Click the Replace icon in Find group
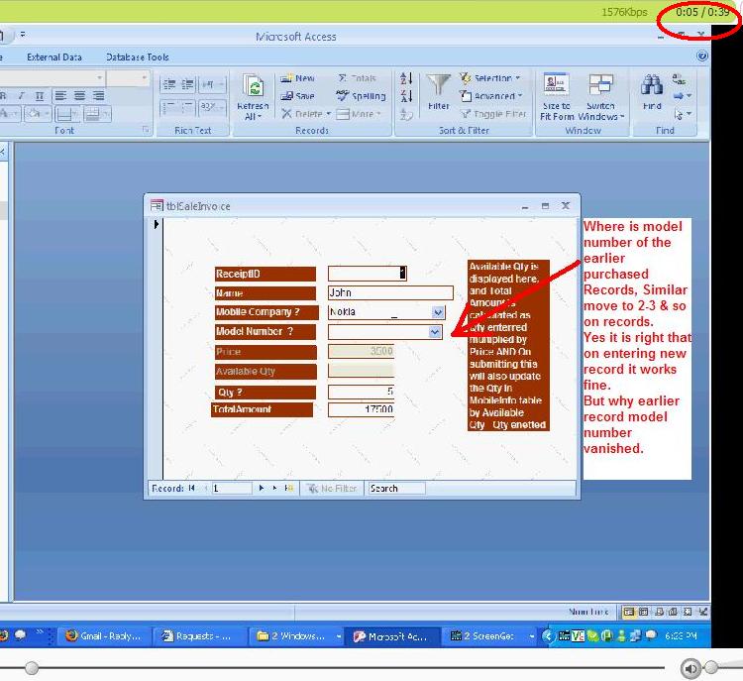Image resolution: width=743 pixels, height=681 pixels. pos(679,78)
